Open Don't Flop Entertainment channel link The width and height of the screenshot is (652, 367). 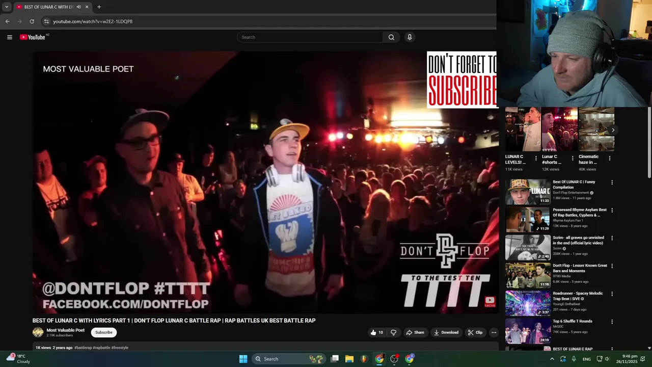(x=571, y=193)
